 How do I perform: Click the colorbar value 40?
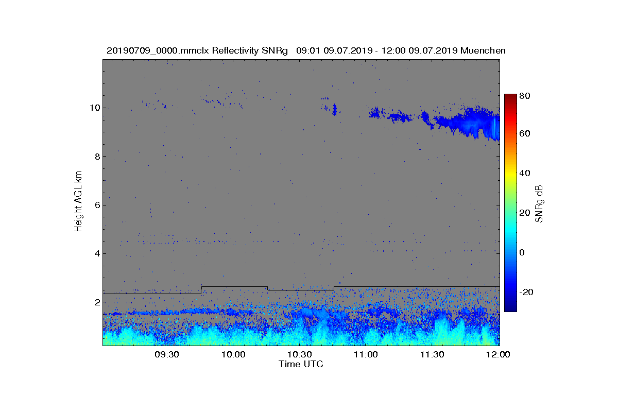tap(525, 173)
